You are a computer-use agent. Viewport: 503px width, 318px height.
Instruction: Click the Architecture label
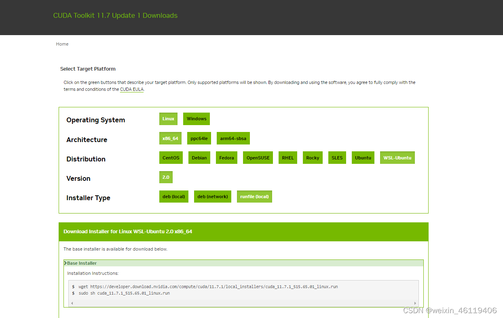87,140
